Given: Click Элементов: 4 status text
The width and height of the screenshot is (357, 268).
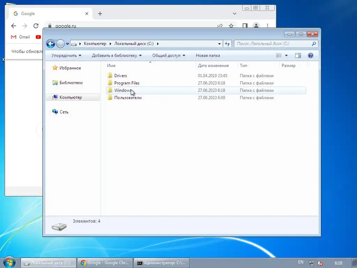Looking at the screenshot, I should click(86, 221).
